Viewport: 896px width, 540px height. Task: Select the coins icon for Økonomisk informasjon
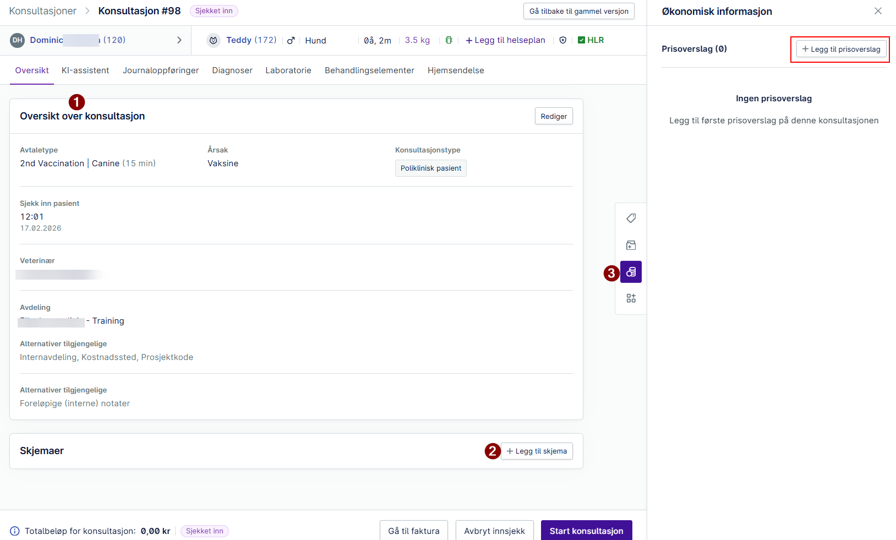click(x=631, y=272)
